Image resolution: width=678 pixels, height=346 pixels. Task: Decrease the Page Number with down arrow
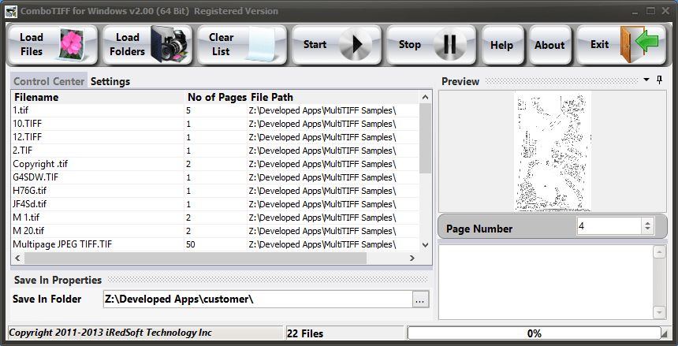click(x=647, y=229)
